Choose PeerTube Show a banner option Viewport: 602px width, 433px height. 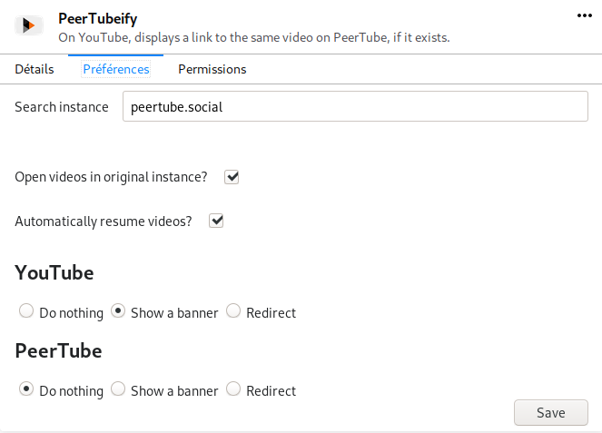[118, 389]
